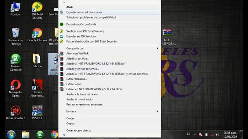
Task: Choose Extraer en NET FRAMEWORK 4.5 folder
Action: pos(110,89)
